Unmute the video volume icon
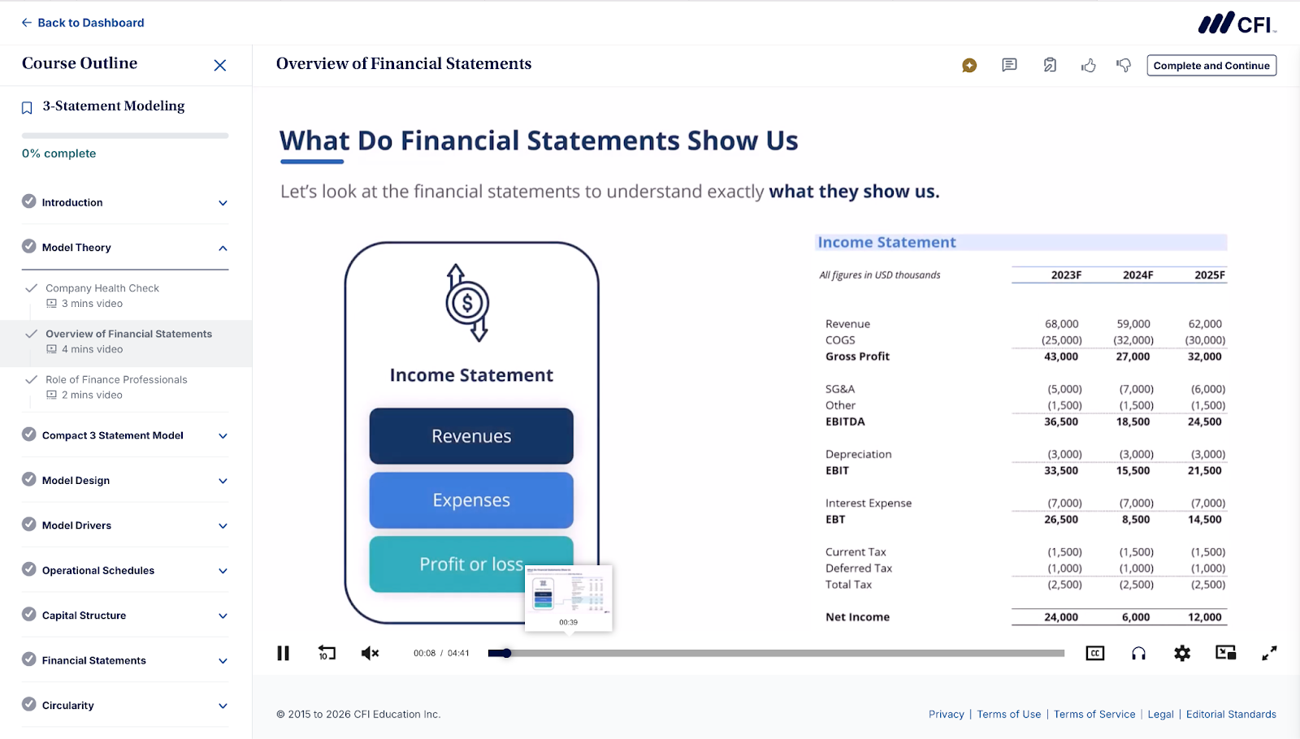Screen dimensions: 1300x739 (370, 653)
